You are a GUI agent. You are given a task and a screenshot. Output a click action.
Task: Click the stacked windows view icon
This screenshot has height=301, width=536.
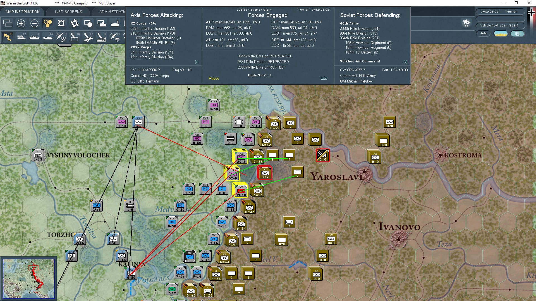click(x=8, y=23)
